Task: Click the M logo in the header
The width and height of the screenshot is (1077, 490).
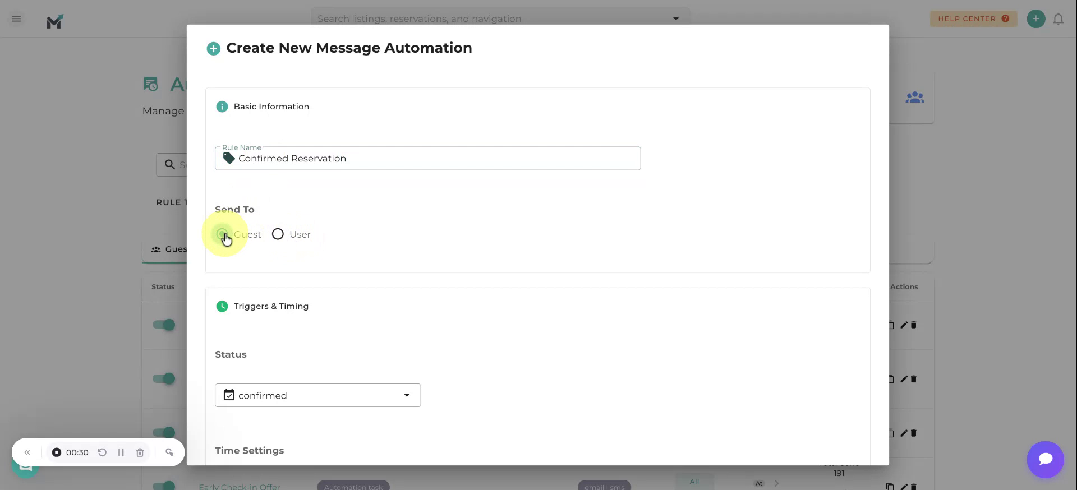Action: (x=55, y=21)
